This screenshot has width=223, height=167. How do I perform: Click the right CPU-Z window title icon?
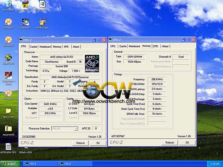[x=110, y=40]
